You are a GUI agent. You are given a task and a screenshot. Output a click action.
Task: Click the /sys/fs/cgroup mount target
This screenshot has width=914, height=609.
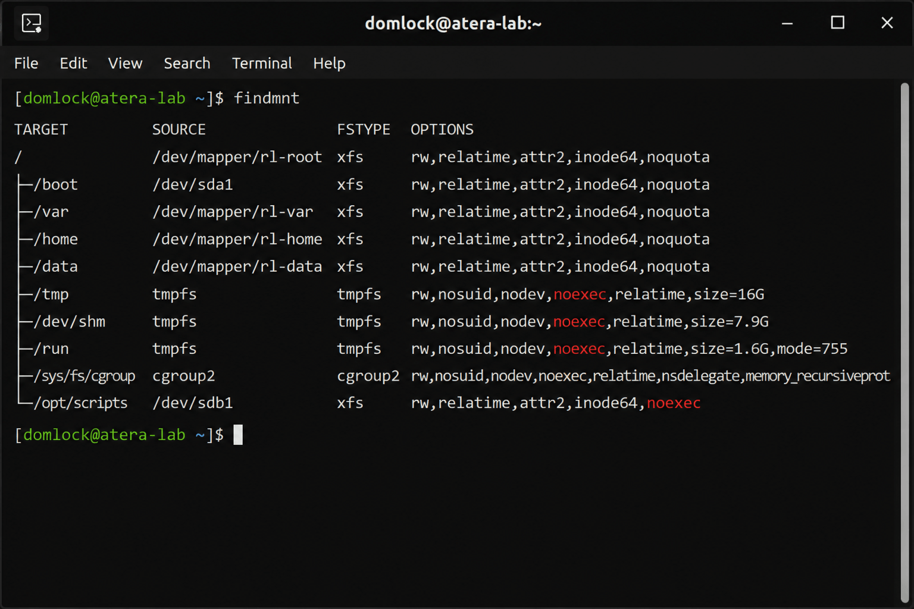pos(84,376)
